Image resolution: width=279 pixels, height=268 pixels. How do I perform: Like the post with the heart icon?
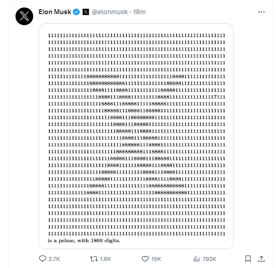point(145,259)
